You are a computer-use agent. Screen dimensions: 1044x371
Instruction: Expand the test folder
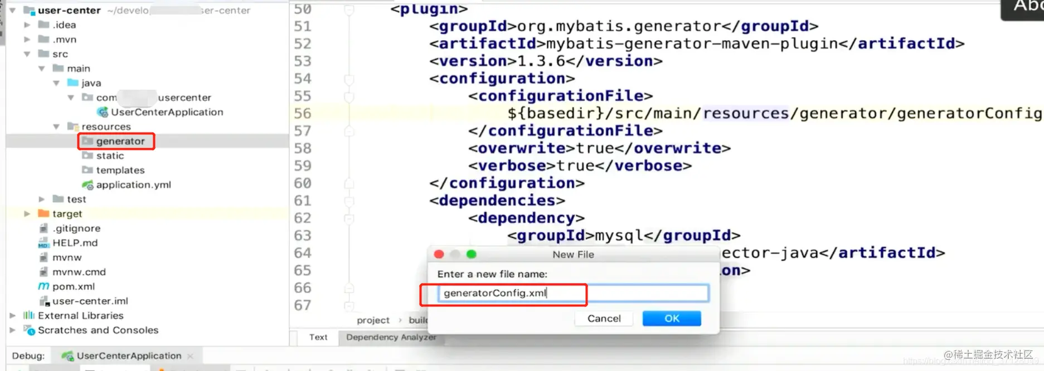(42, 199)
